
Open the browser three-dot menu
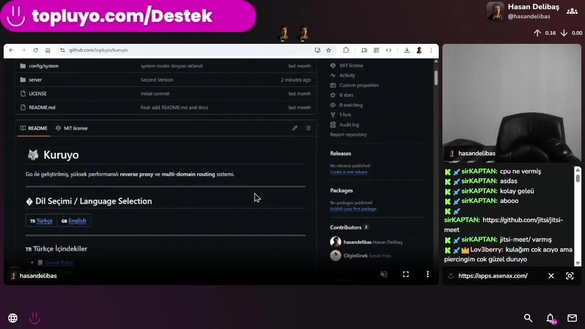[x=431, y=50]
